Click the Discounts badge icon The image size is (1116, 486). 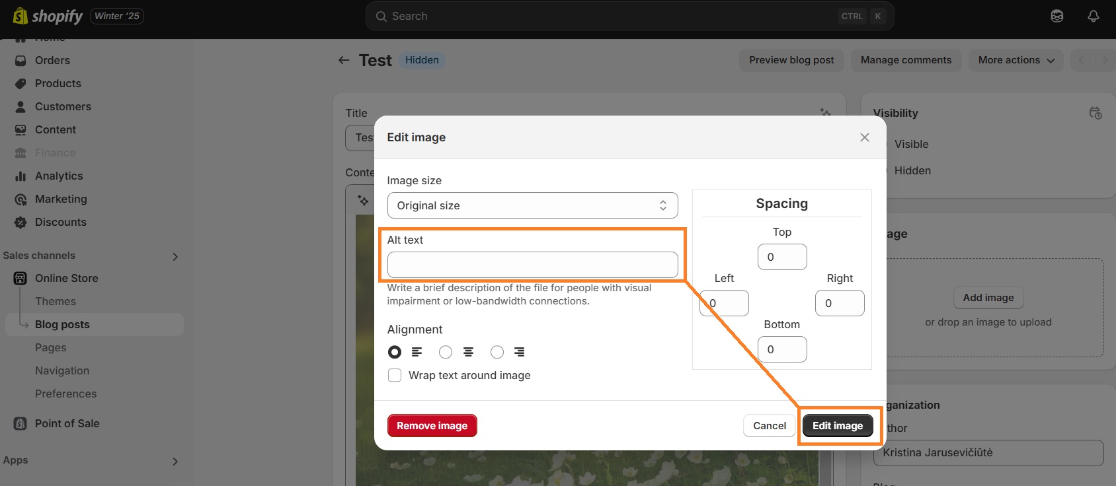pos(20,222)
